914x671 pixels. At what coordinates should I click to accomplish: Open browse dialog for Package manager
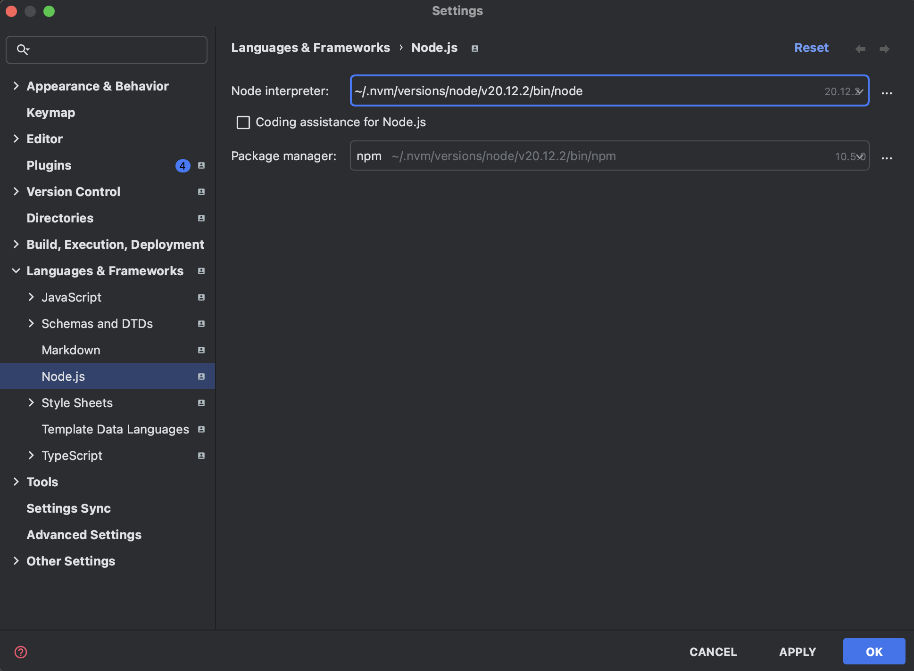click(x=887, y=158)
